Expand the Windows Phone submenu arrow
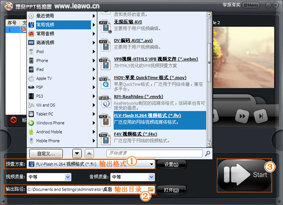 click(x=94, y=123)
